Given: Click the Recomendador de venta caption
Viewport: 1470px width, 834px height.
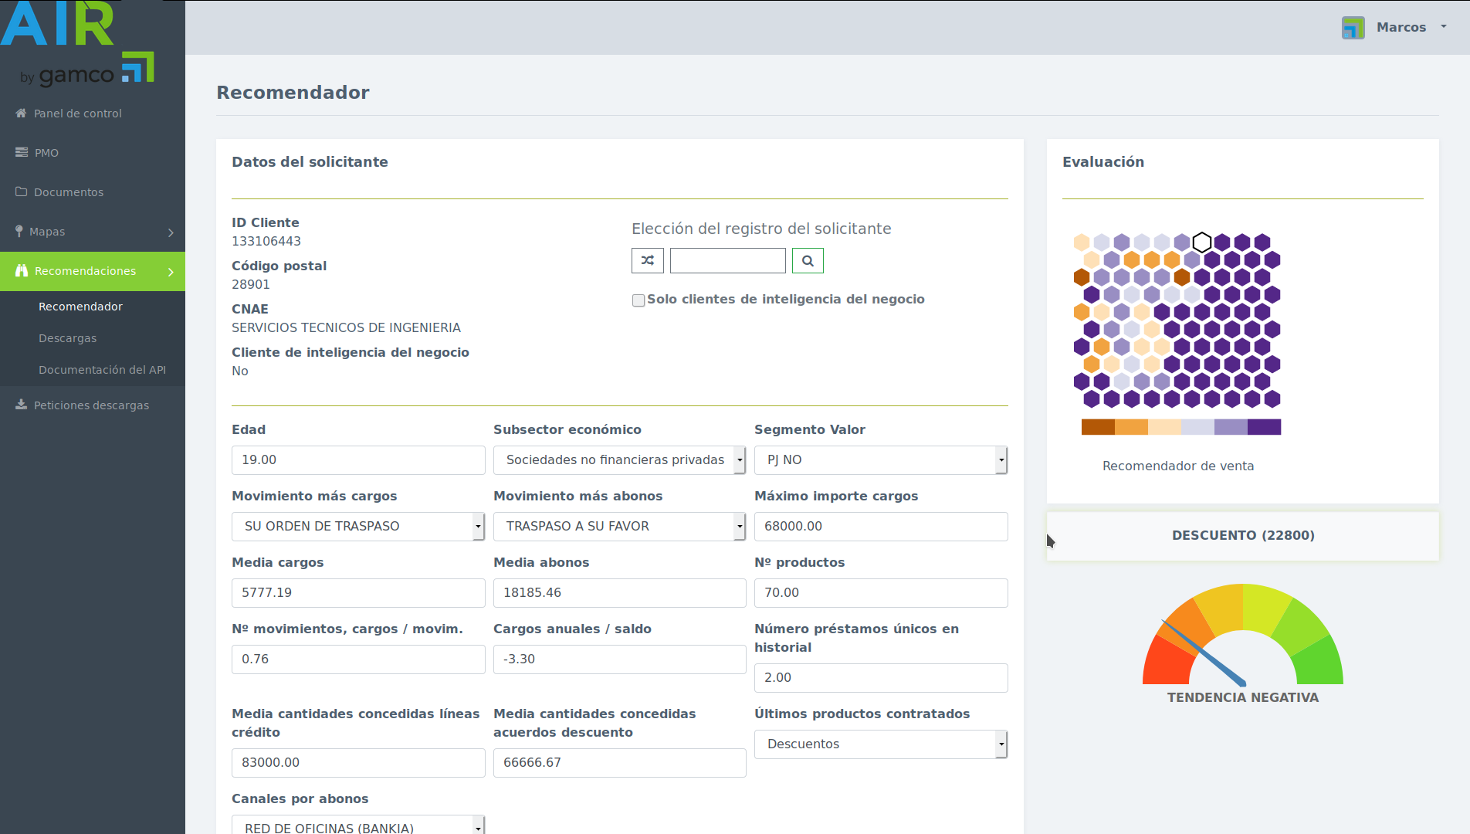Looking at the screenshot, I should (x=1178, y=466).
